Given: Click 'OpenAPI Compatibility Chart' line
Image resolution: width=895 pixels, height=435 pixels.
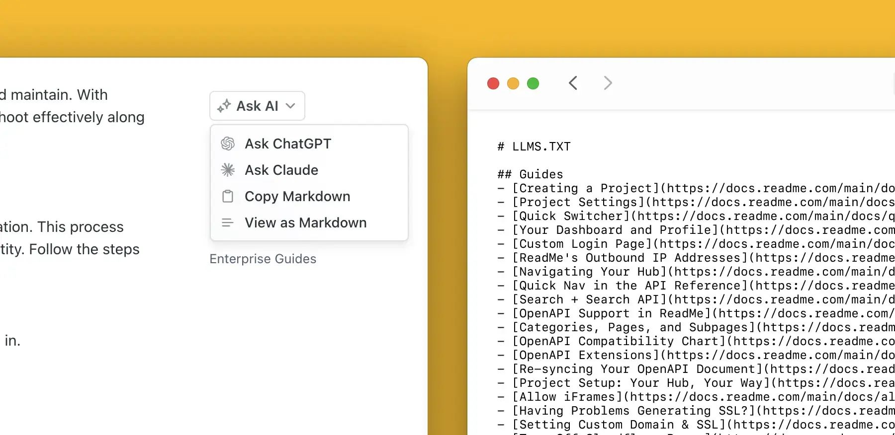Looking at the screenshot, I should (x=696, y=341).
